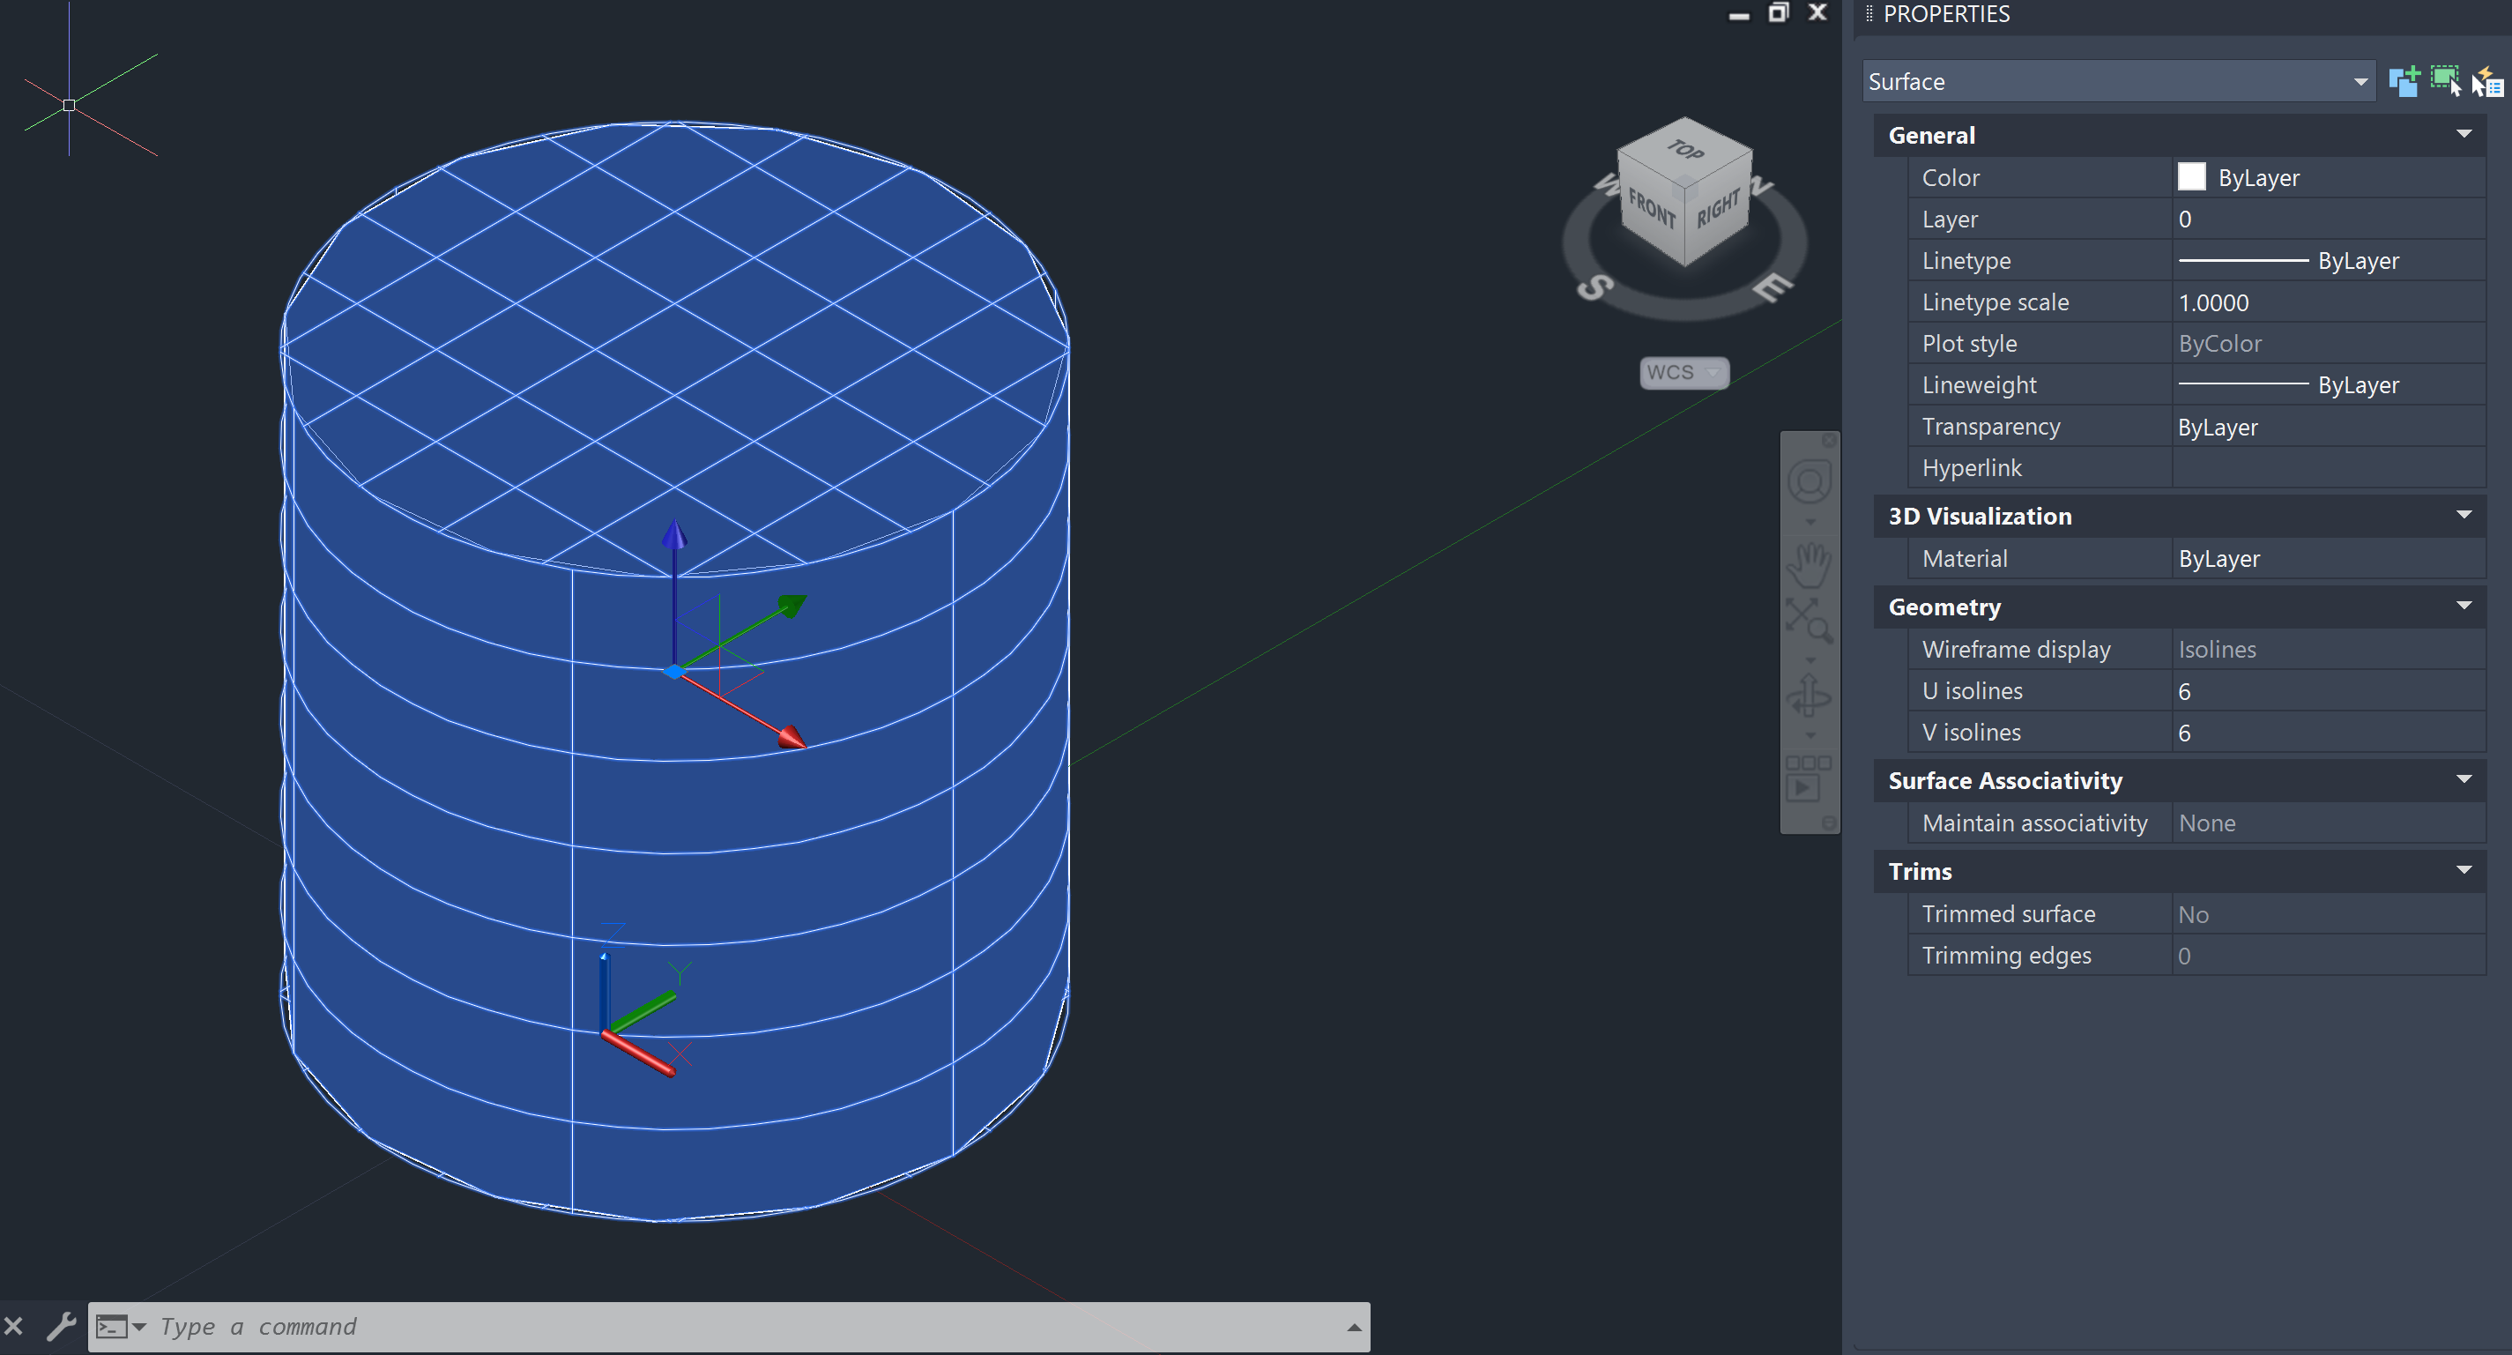Image resolution: width=2512 pixels, height=1355 pixels.
Task: Click the red X-axis gizmo arrow
Action: (x=792, y=736)
